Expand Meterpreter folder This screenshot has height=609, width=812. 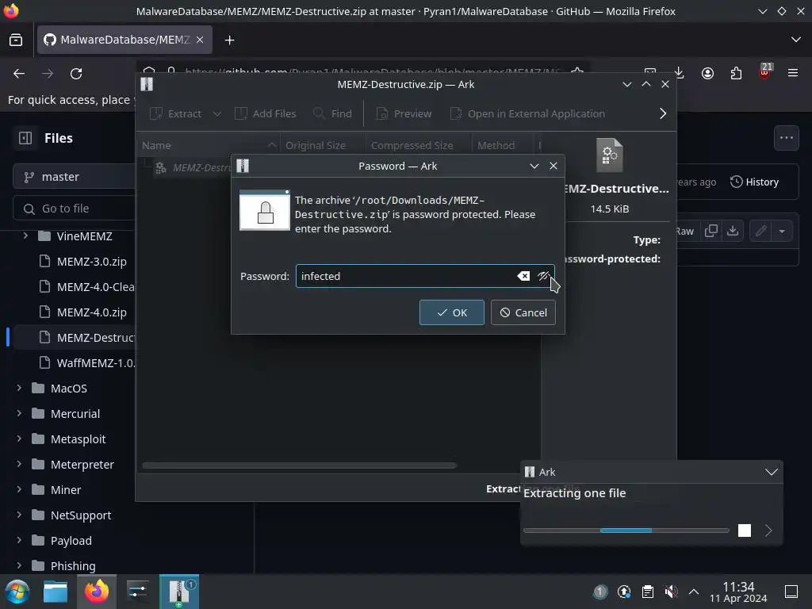19,464
